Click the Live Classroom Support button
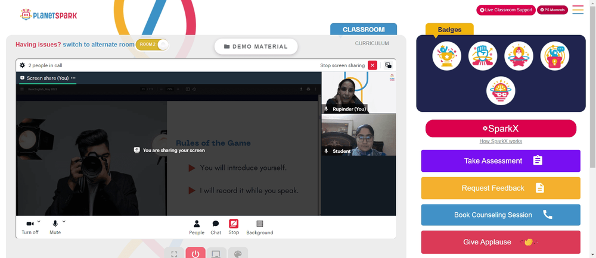 [x=506, y=10]
